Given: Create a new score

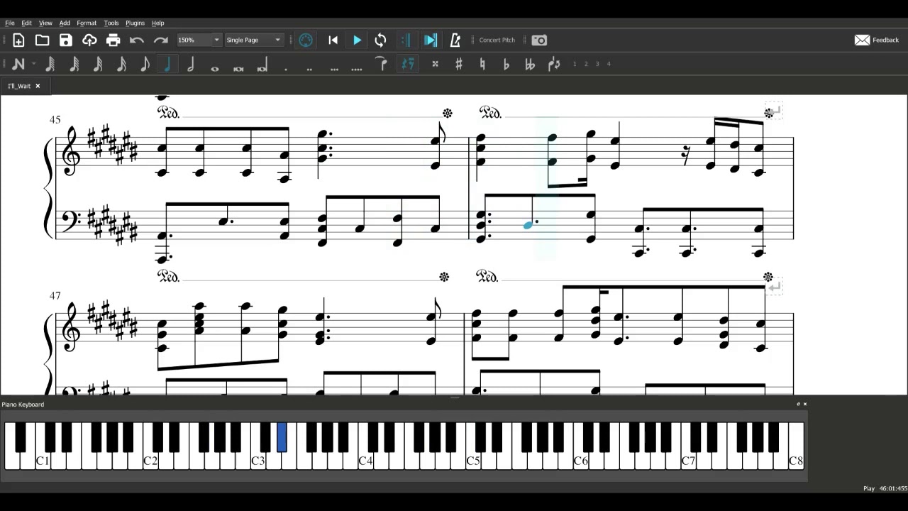Looking at the screenshot, I should (19, 40).
